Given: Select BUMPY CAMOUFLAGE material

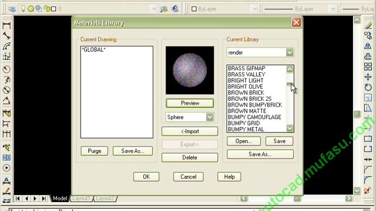Looking at the screenshot, I should (x=254, y=117).
